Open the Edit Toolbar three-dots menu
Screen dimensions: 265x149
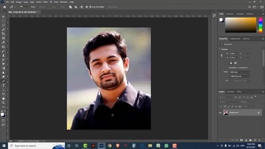tap(3, 107)
